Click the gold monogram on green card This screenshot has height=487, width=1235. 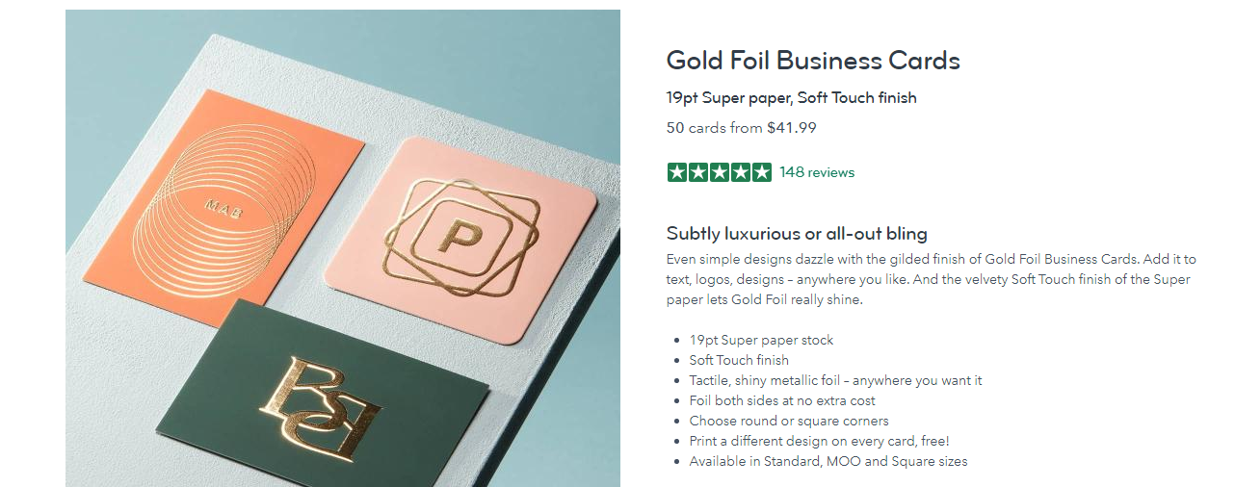coord(322,405)
